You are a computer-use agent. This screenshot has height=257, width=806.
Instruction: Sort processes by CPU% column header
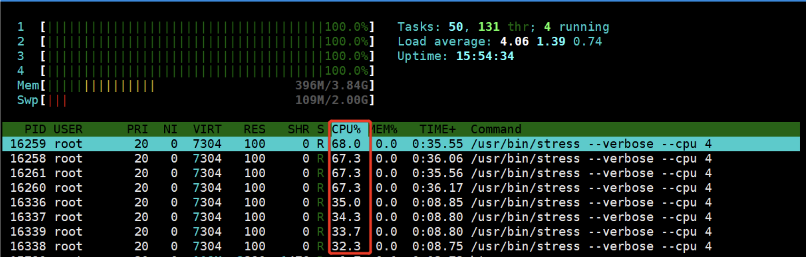coord(346,129)
